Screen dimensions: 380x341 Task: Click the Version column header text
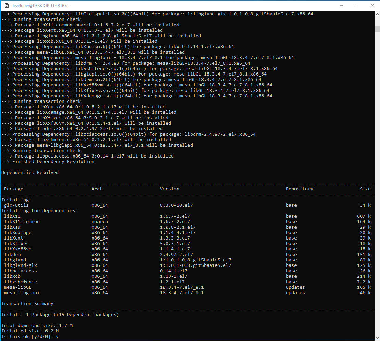pyautogui.click(x=169, y=189)
